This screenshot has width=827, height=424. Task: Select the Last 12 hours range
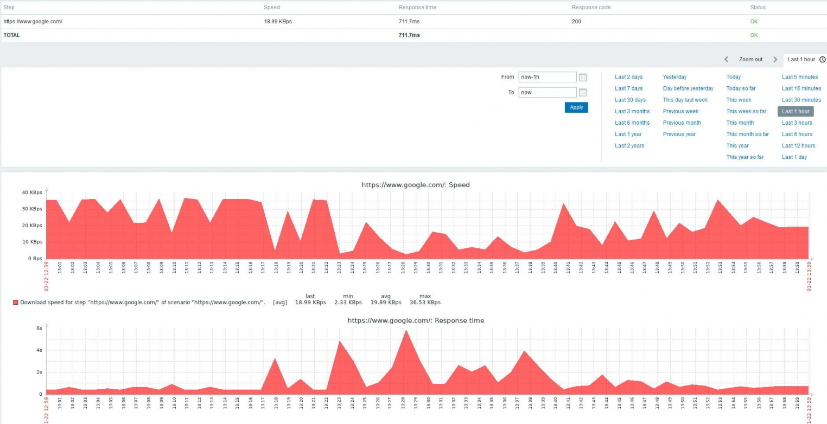(798, 145)
